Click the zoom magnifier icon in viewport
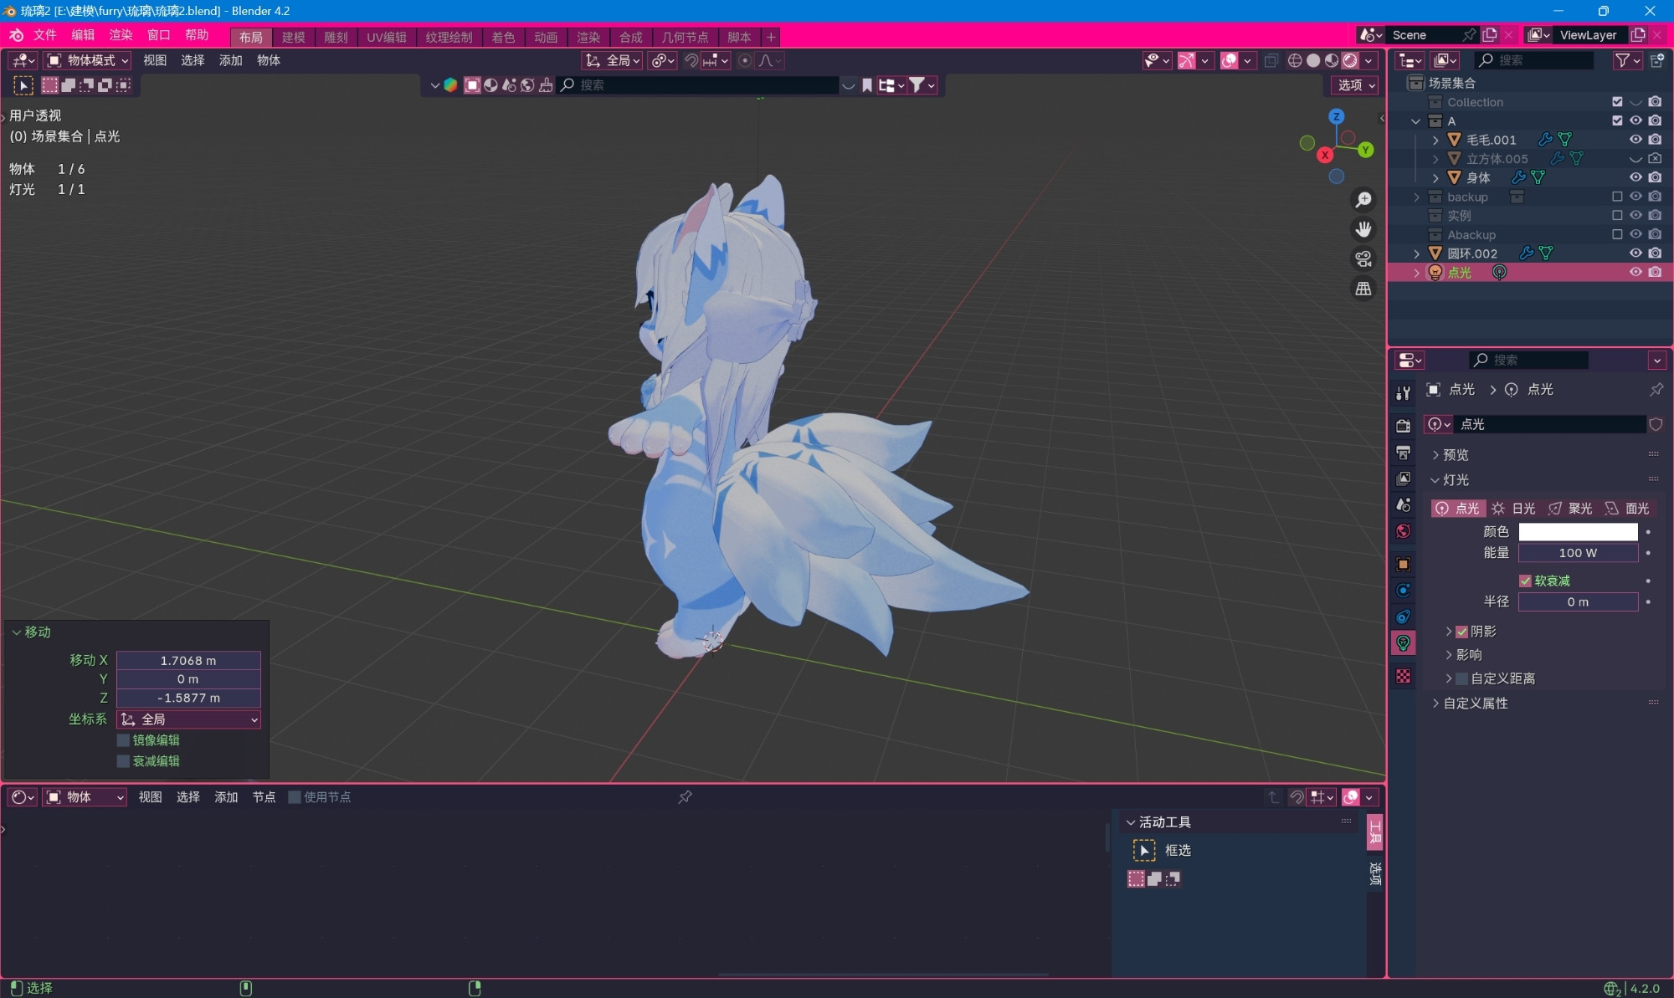 click(1363, 200)
